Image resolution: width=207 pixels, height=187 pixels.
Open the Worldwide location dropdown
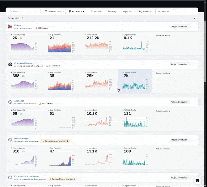coord(76,11)
